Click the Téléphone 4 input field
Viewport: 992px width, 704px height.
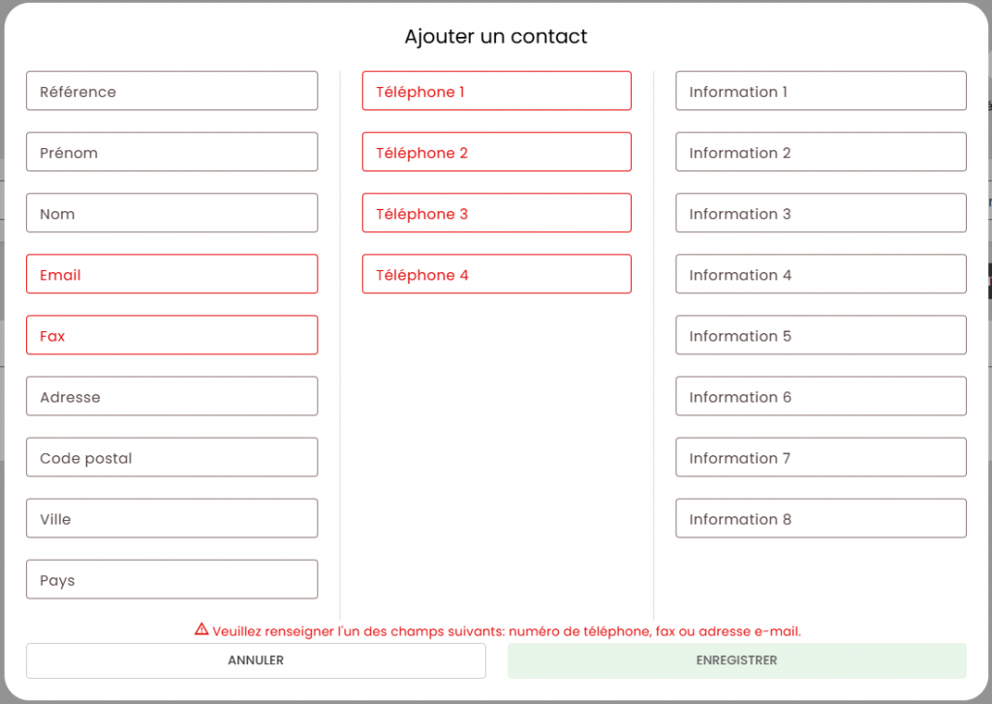click(496, 274)
